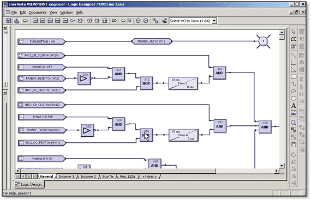Switch to the Bus-Tie tab

click(108, 177)
